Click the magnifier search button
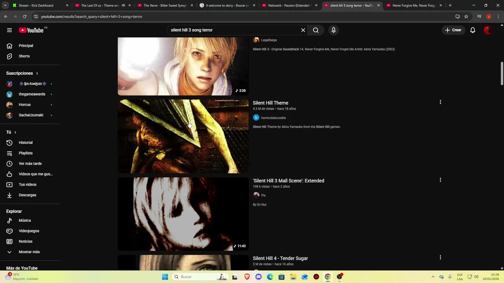This screenshot has height=283, width=504. [316, 30]
